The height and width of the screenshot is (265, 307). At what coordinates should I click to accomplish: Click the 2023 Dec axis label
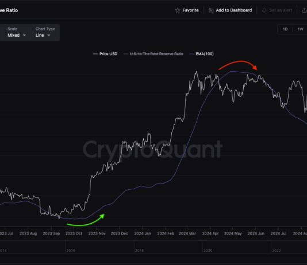119,233
